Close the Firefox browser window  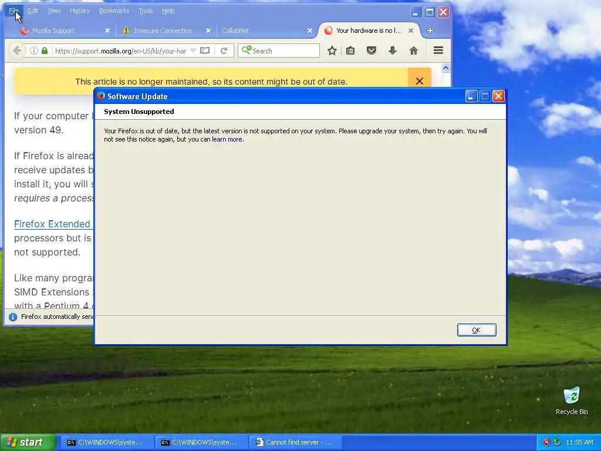pyautogui.click(x=444, y=12)
